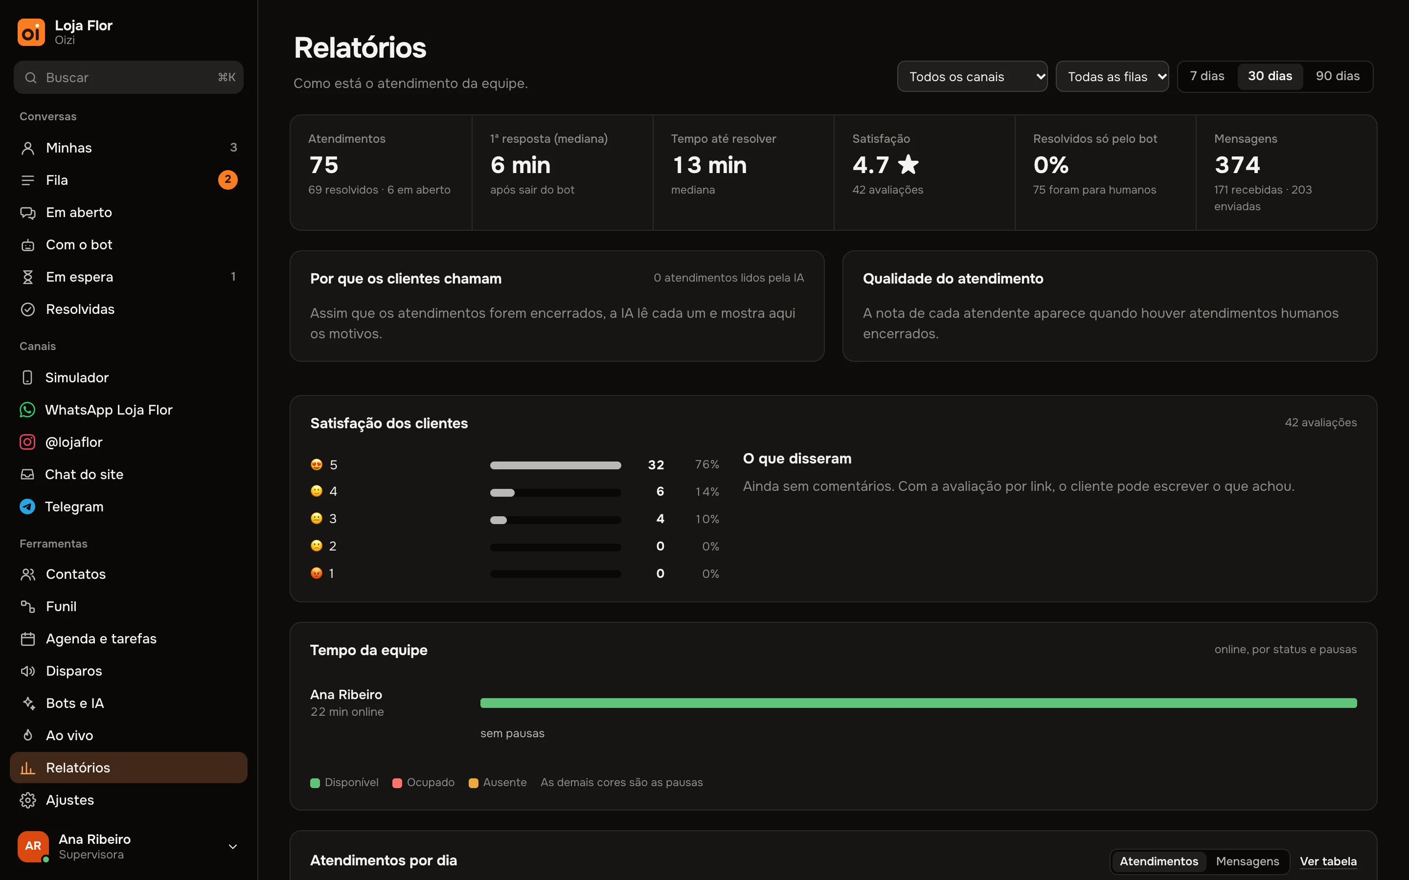Expand the Ana Ribeiro profile menu chevron

tap(233, 847)
